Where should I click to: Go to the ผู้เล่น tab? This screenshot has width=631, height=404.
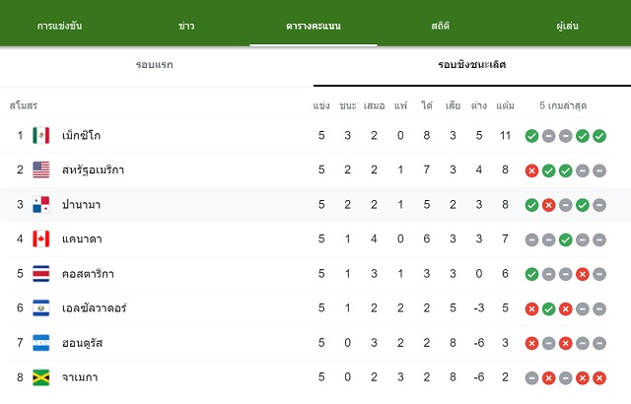pos(568,26)
